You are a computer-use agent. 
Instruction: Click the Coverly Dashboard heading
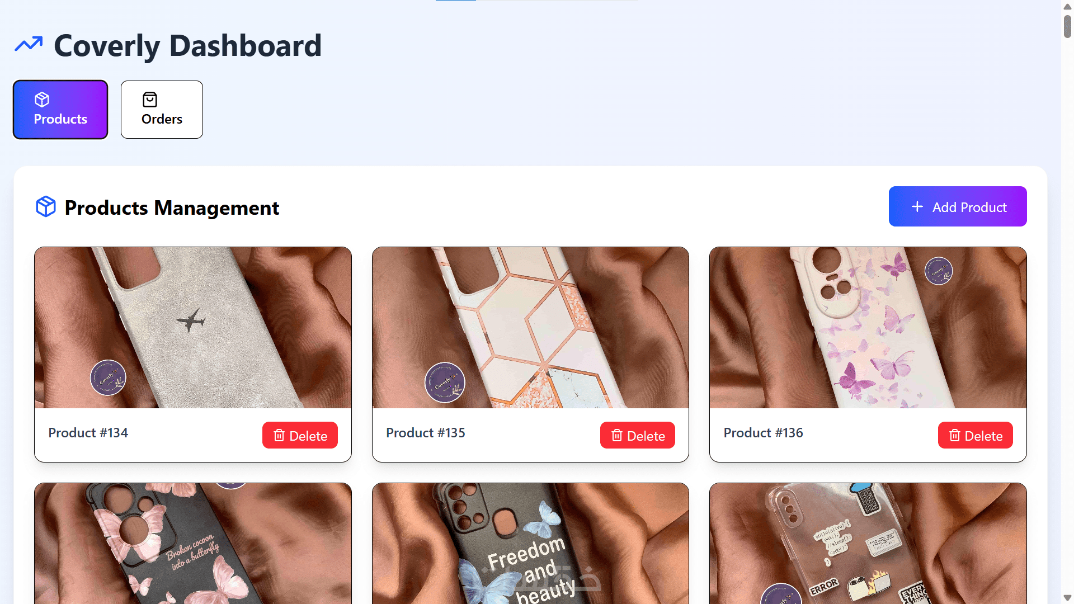pos(187,45)
